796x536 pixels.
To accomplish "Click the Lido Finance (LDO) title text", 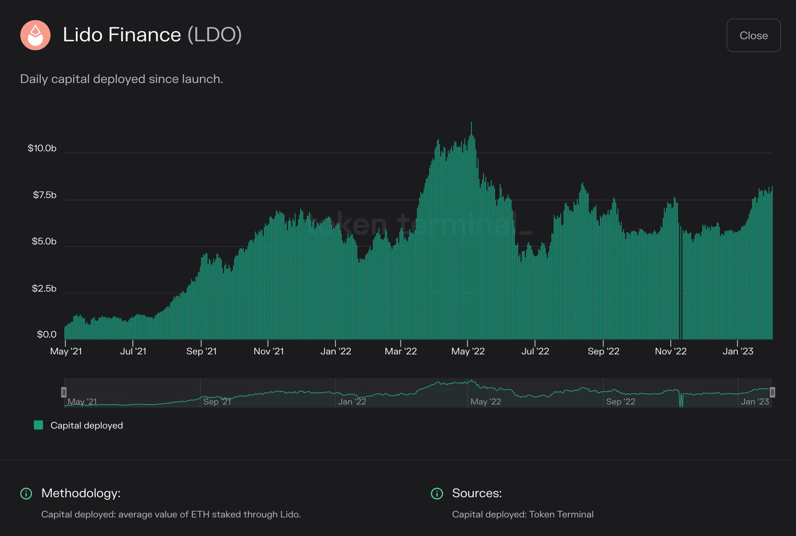I will click(152, 35).
